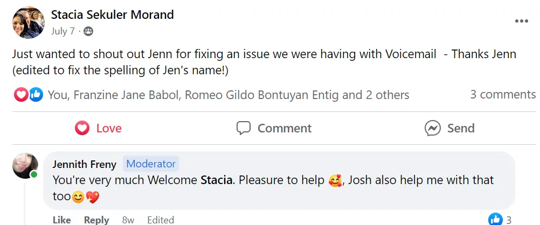Open the blue thumbs-up reaction icon

36,95
